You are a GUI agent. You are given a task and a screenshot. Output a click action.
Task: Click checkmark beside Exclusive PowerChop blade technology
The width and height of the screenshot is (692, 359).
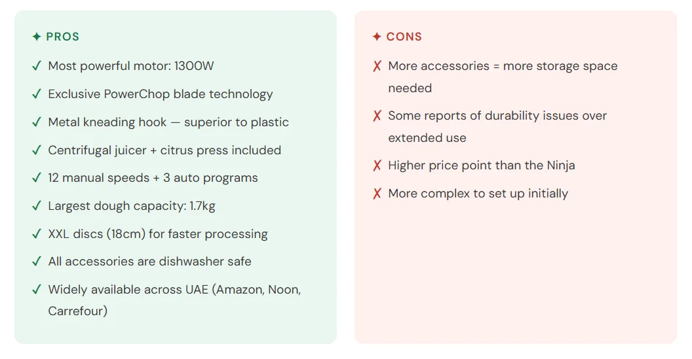(37, 94)
